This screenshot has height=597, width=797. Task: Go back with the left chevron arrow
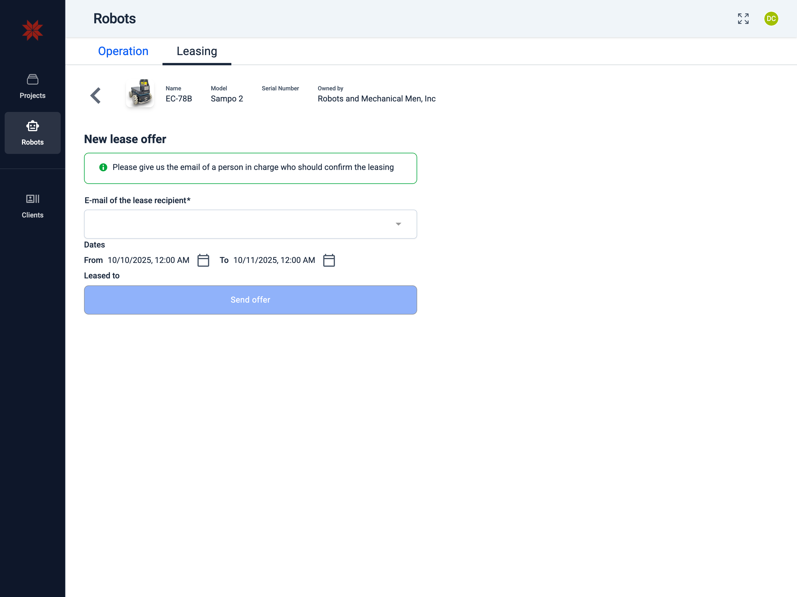click(95, 95)
